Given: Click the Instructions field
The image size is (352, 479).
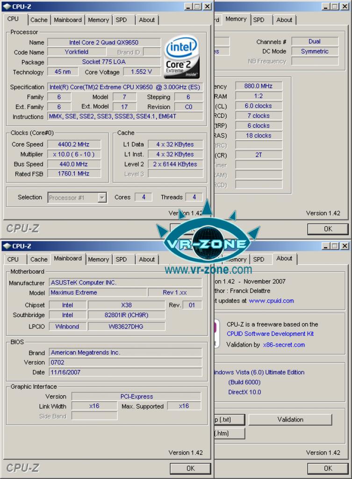Looking at the screenshot, I should point(125,116).
